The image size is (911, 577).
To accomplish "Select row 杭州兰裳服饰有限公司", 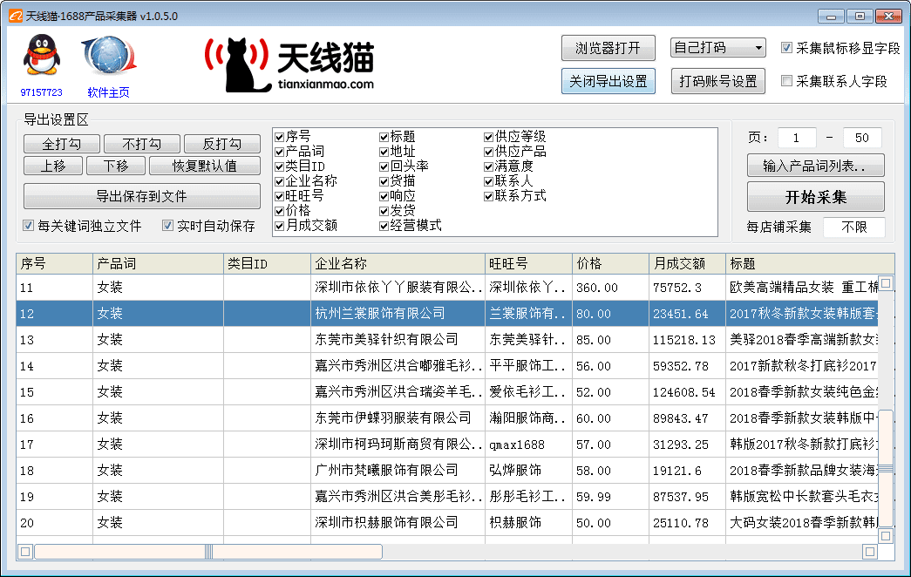I will click(447, 313).
